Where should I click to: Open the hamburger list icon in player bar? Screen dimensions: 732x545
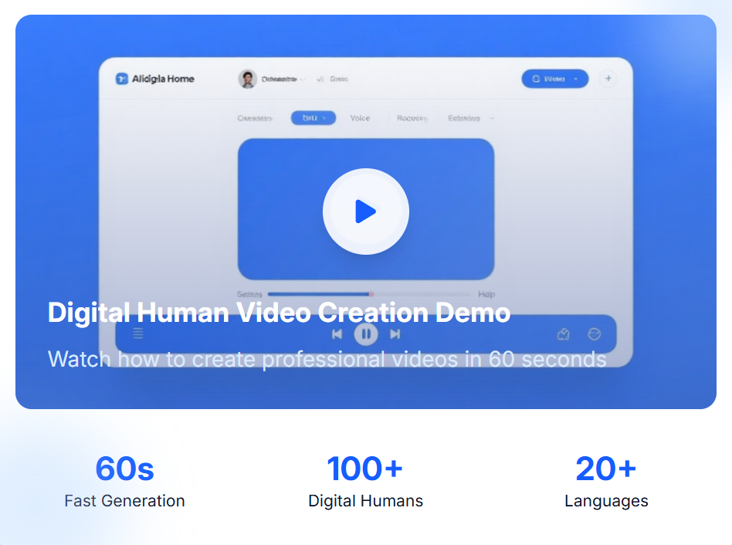(x=138, y=334)
